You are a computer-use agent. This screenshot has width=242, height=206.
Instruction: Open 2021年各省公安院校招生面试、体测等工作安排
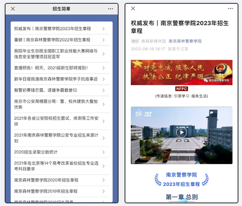point(62,121)
